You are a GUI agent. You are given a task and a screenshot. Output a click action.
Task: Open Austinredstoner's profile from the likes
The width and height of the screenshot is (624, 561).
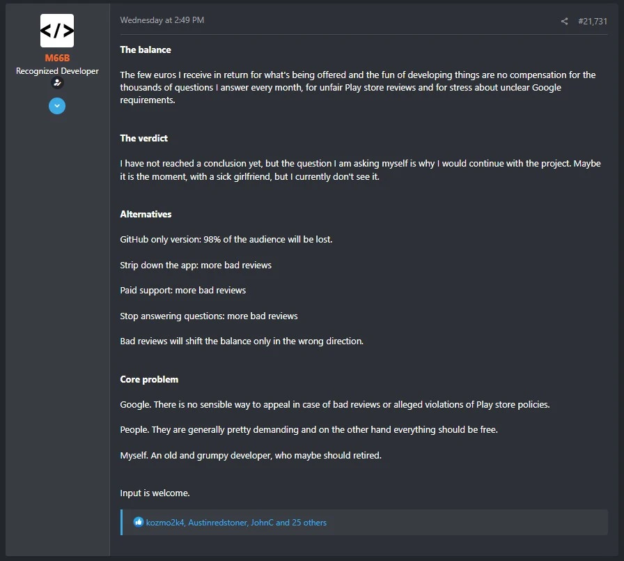pos(217,522)
